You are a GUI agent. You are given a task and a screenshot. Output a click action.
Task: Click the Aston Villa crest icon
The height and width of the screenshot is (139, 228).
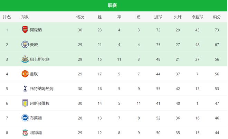(x=25, y=103)
